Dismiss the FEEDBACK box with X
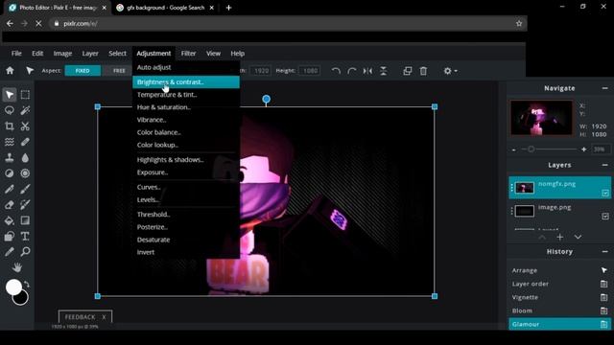 click(104, 317)
